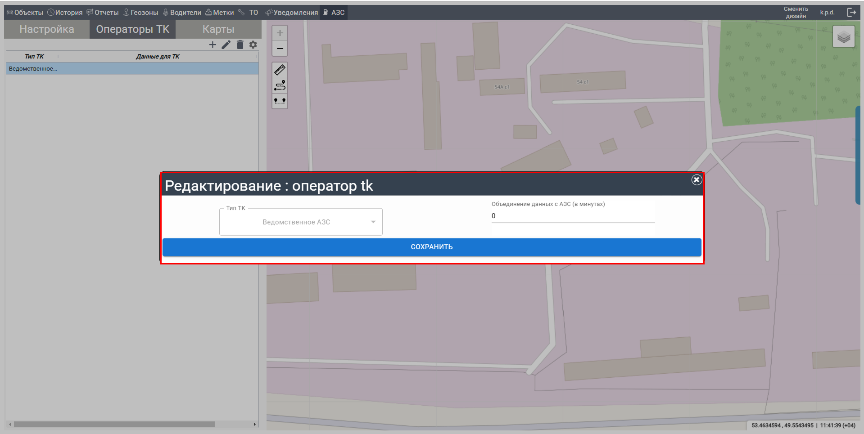The image size is (864, 434).
Task: Open the map layers switcher
Action: click(843, 37)
